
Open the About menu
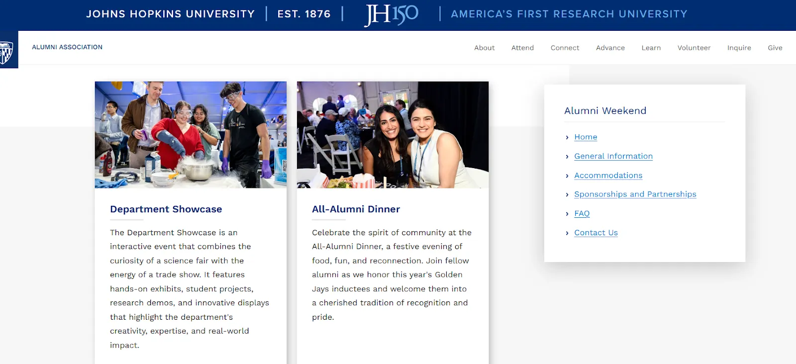(x=484, y=48)
